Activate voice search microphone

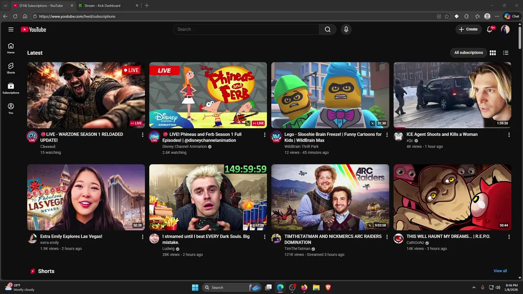pyautogui.click(x=346, y=29)
